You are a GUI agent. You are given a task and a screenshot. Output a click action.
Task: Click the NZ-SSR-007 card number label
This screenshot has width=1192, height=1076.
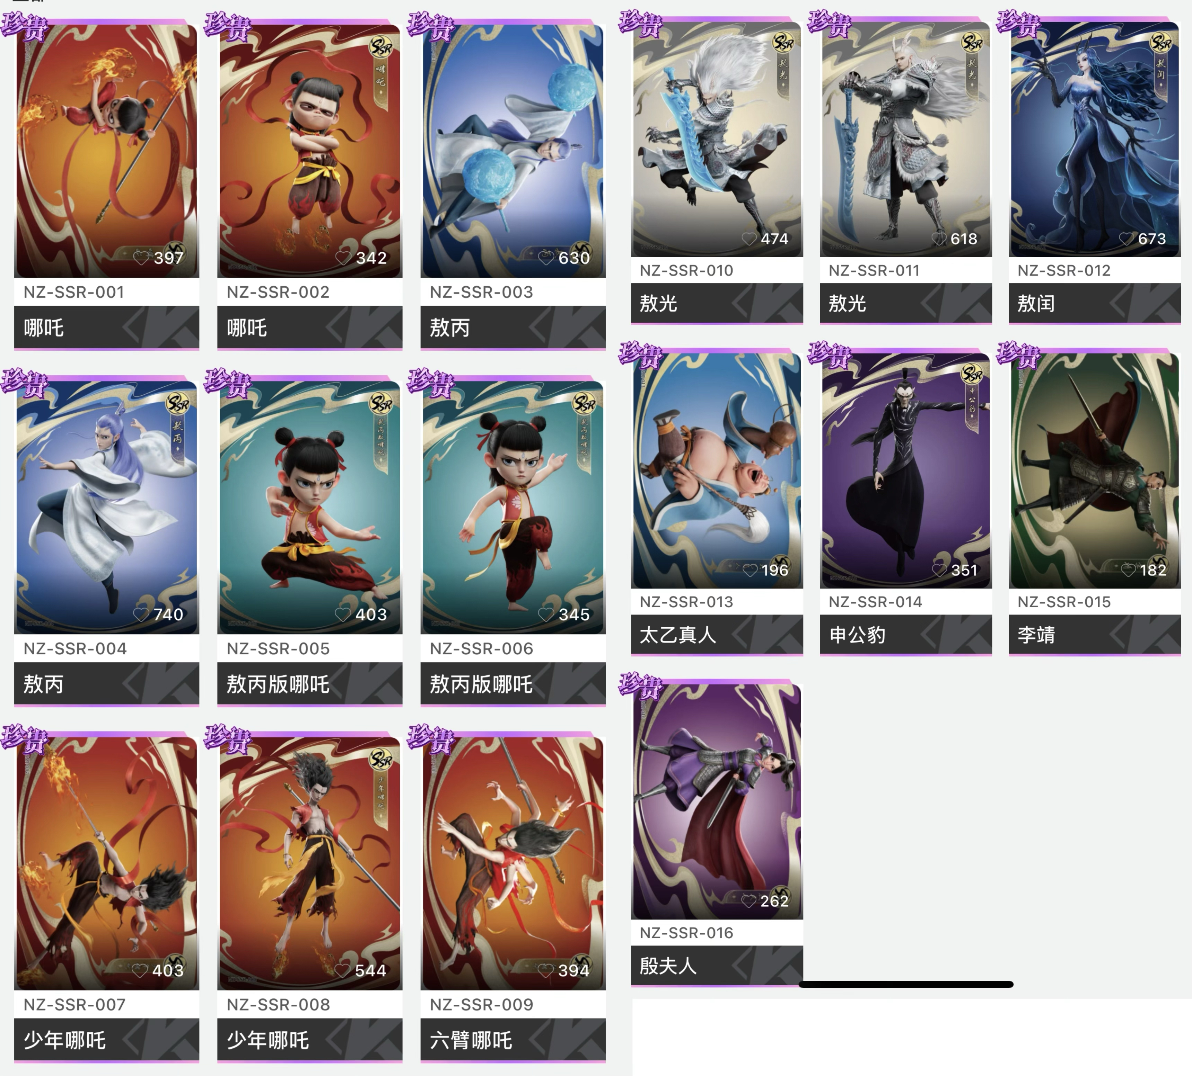74,1004
